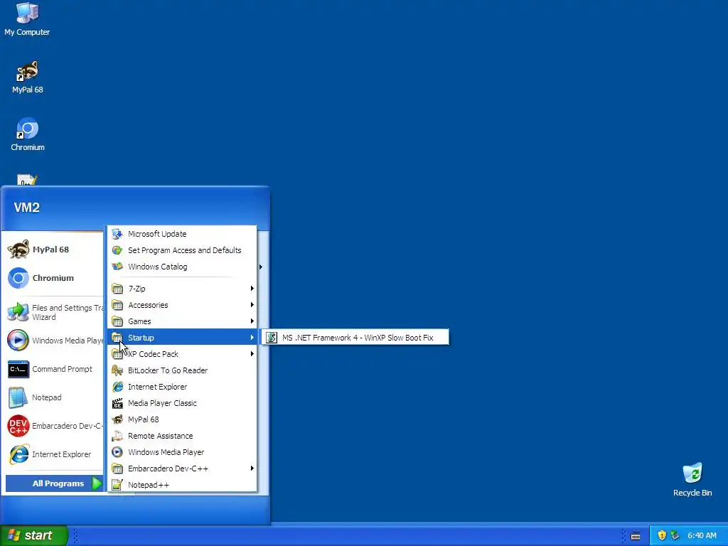The width and height of the screenshot is (728, 546).
Task: Click the Remote Assistance icon
Action: (117, 436)
